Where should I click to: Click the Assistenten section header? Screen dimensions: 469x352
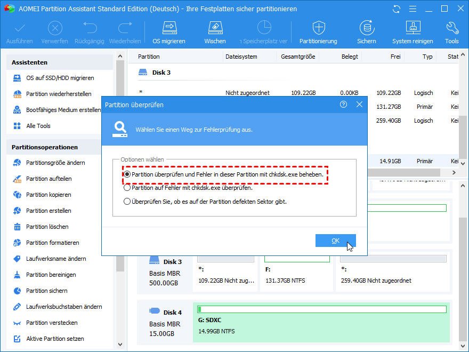(60, 62)
